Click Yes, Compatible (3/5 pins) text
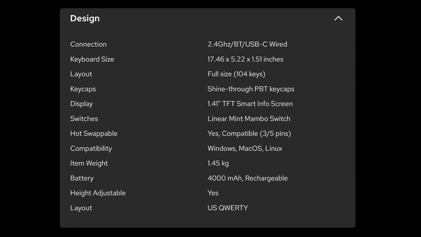The width and height of the screenshot is (421, 237). tap(249, 134)
